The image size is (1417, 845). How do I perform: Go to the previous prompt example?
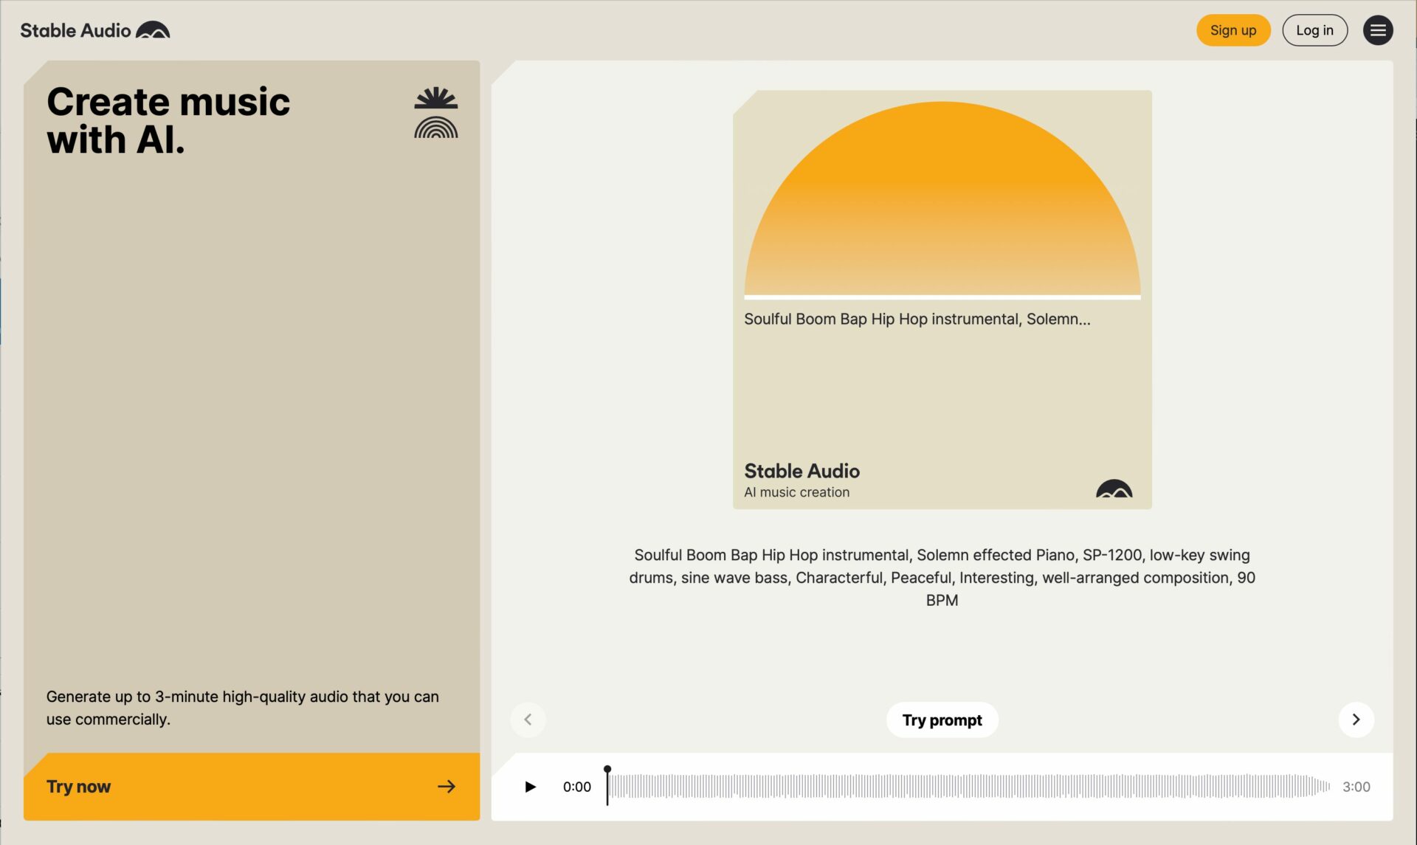tap(528, 720)
